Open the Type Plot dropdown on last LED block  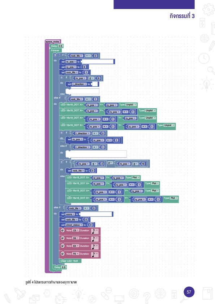point(174,198)
